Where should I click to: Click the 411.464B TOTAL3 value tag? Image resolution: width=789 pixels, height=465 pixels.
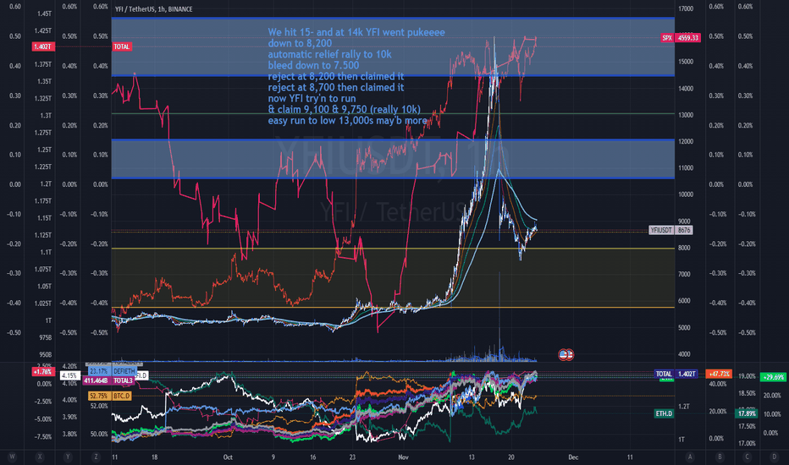pos(96,380)
